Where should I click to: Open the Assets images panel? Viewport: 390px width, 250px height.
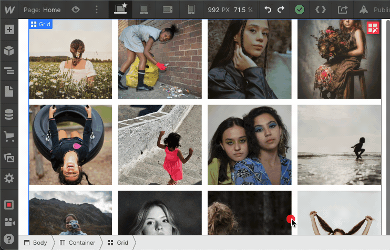click(9, 158)
